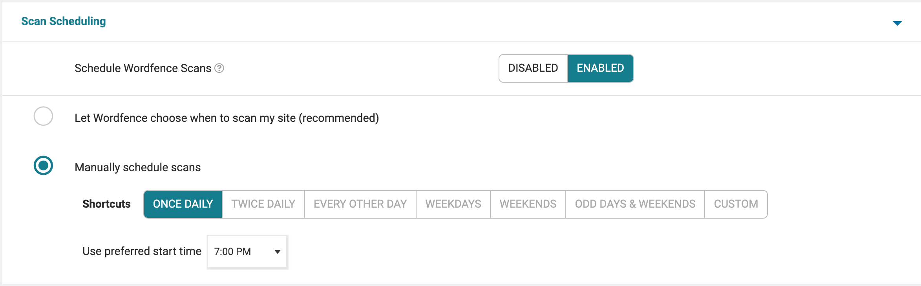Pick the WEEKDAYS scan schedule
Viewport: 921px width, 286px height.
pyautogui.click(x=453, y=204)
